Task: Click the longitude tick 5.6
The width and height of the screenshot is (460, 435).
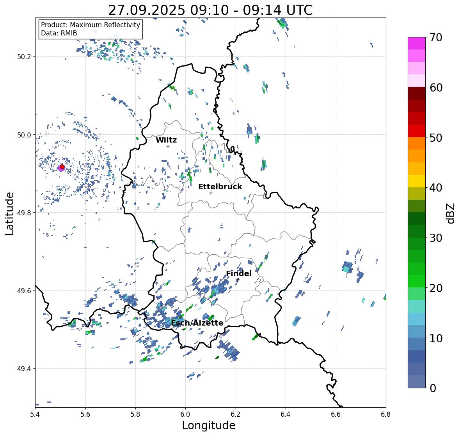Action: (x=85, y=414)
